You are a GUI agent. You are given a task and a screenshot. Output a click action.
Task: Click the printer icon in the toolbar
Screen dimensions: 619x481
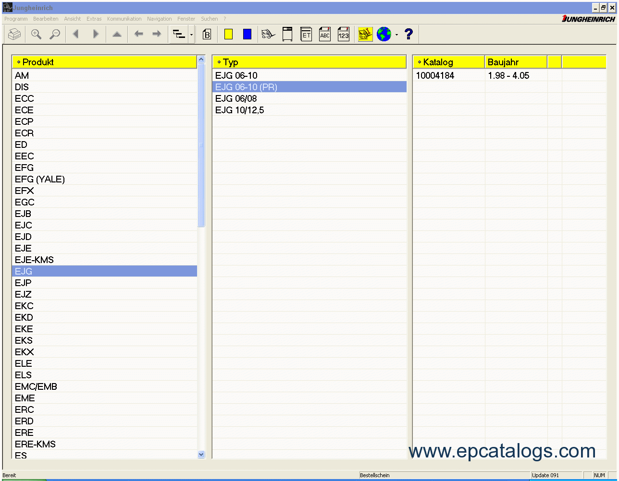pyautogui.click(x=15, y=35)
